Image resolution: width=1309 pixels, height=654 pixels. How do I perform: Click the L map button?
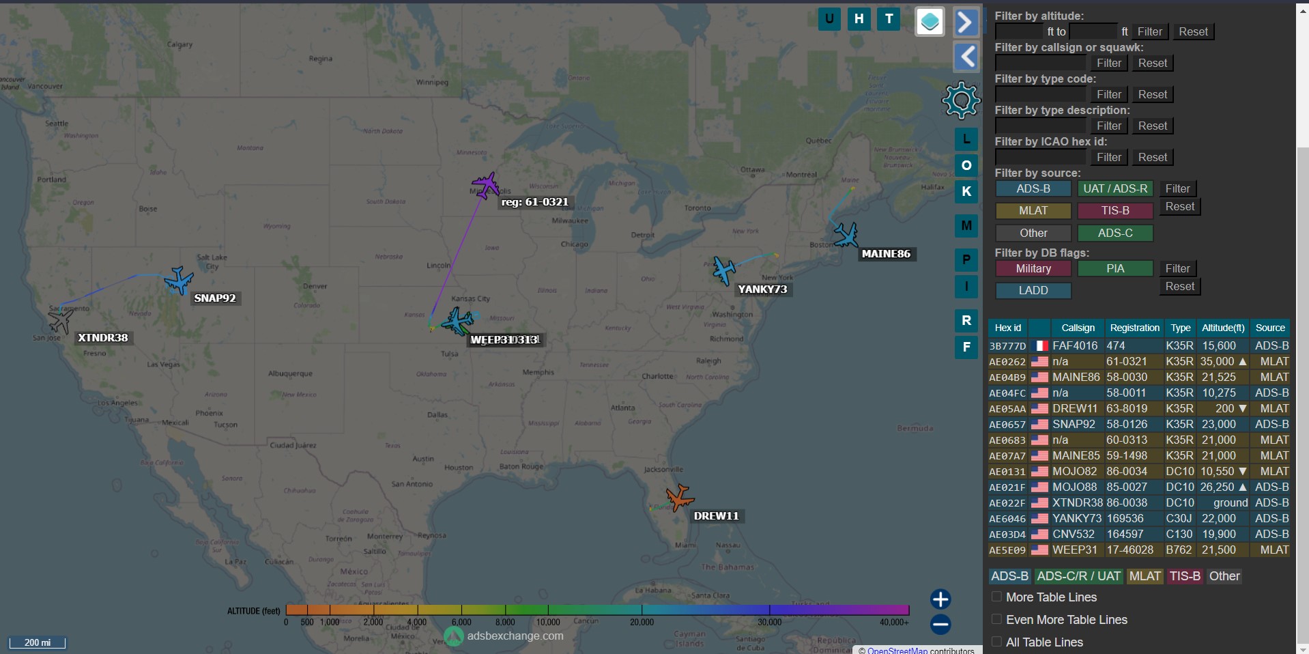pyautogui.click(x=966, y=139)
